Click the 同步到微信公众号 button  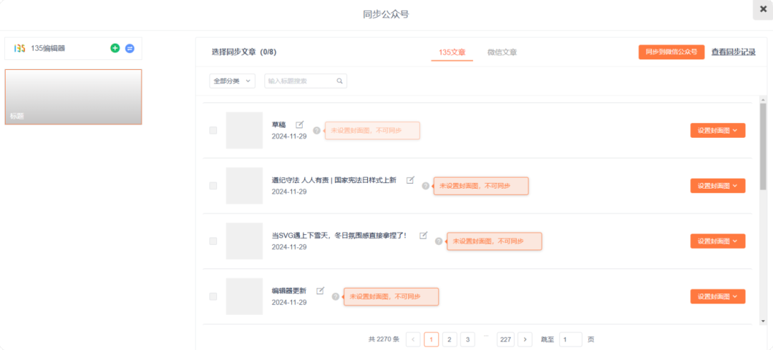pyautogui.click(x=671, y=52)
